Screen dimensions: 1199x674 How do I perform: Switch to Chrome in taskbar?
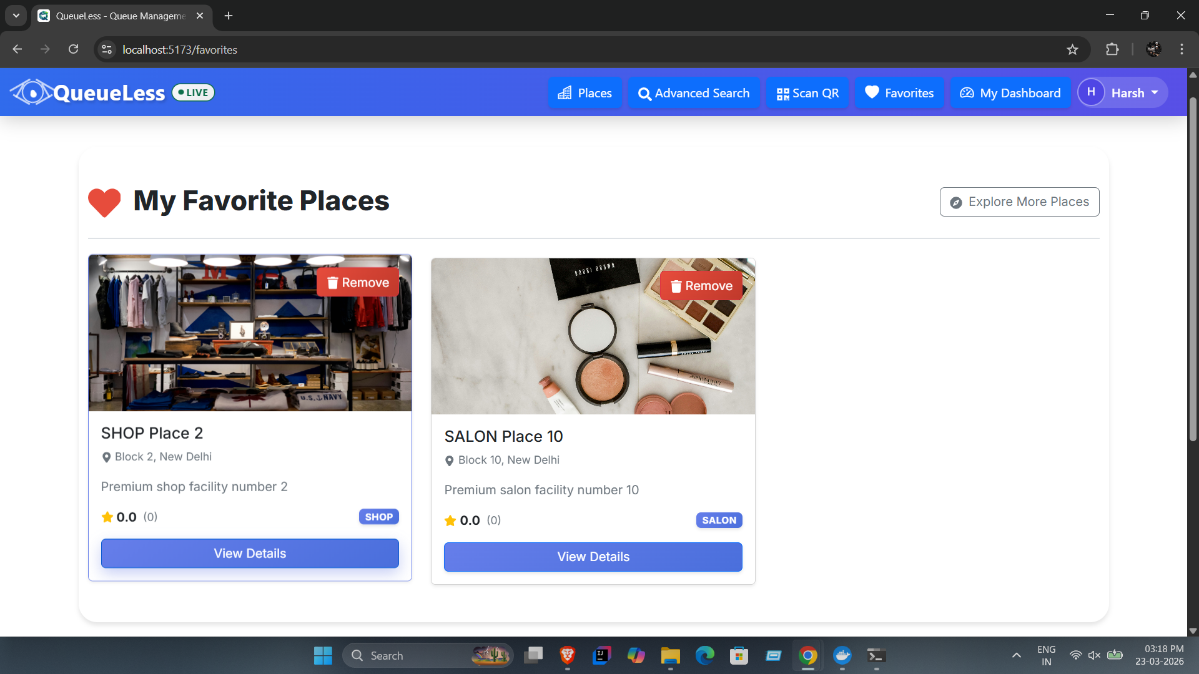tap(807, 655)
